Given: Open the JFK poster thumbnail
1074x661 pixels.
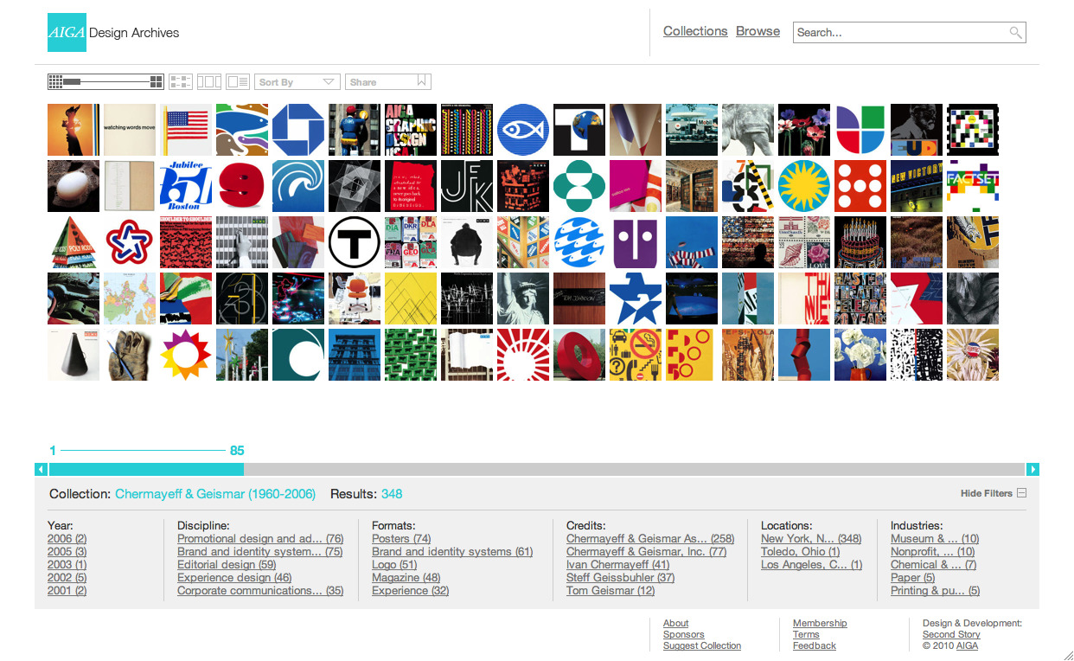Looking at the screenshot, I should click(x=467, y=186).
